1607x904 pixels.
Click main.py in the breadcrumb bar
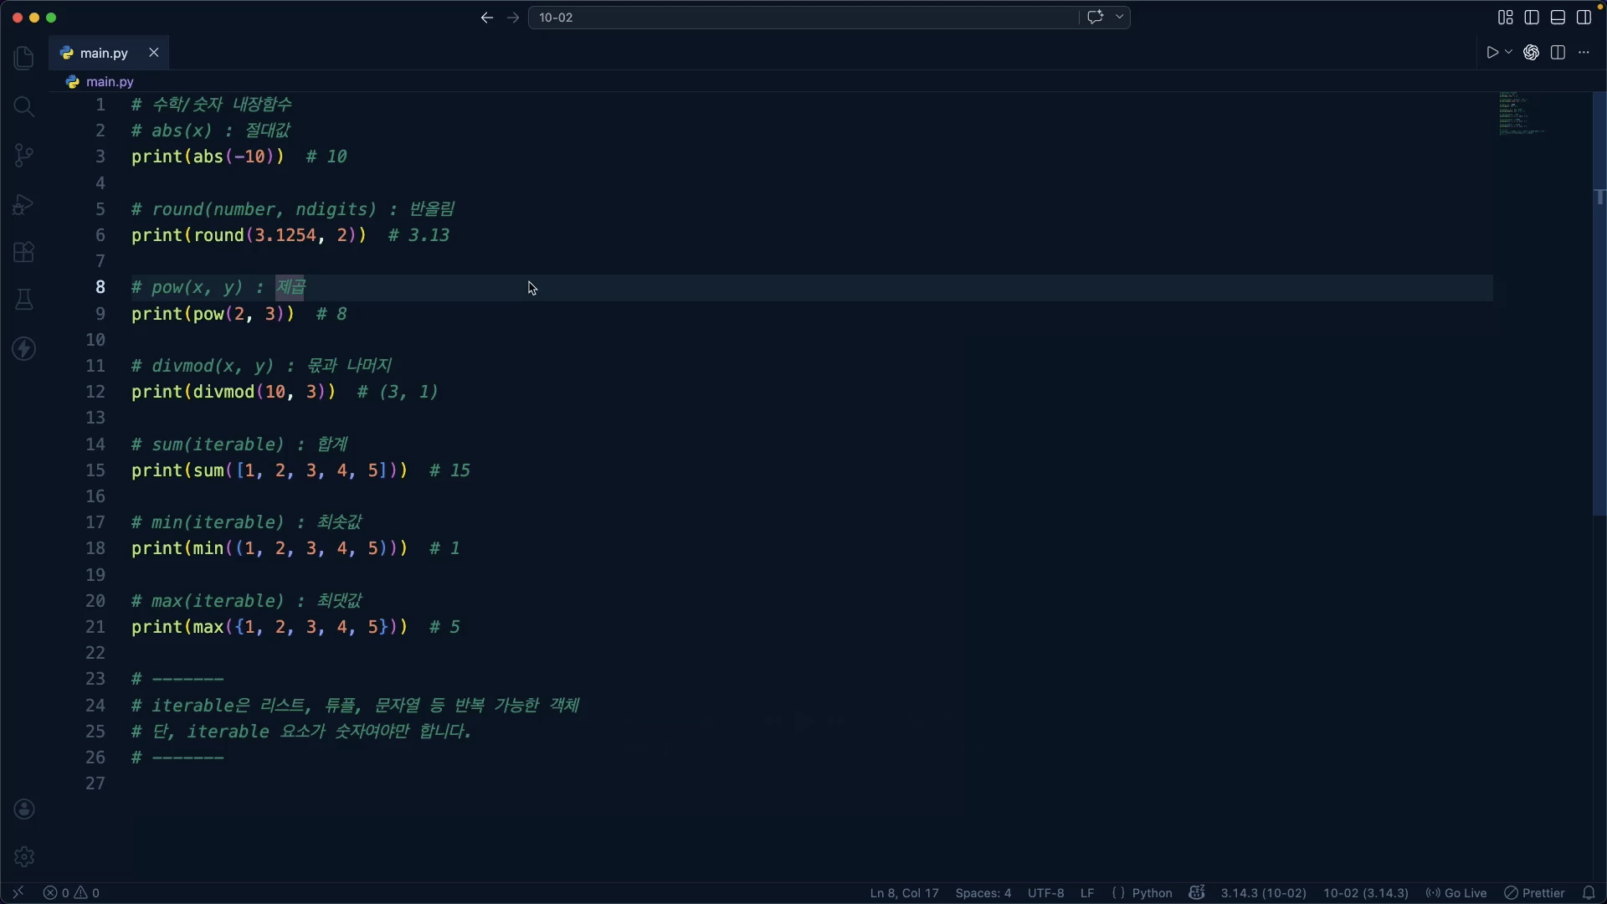pyautogui.click(x=110, y=82)
